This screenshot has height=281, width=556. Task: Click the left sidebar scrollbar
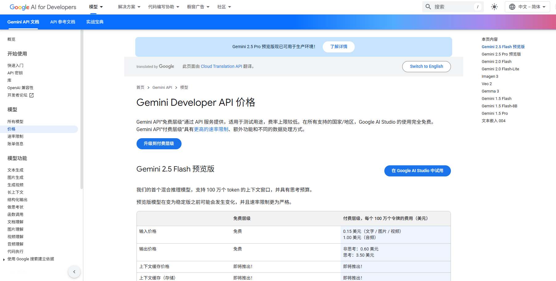pyautogui.click(x=81, y=110)
